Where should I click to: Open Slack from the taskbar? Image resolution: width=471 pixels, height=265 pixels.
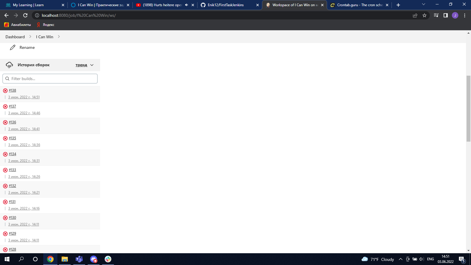click(108, 259)
